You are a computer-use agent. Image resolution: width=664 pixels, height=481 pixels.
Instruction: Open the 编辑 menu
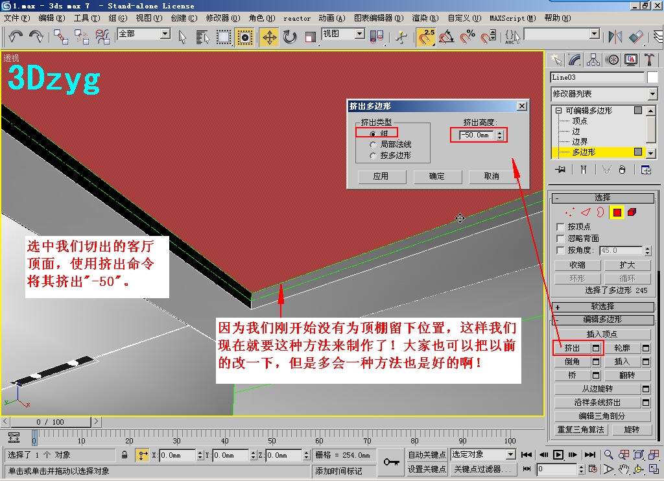coord(52,18)
